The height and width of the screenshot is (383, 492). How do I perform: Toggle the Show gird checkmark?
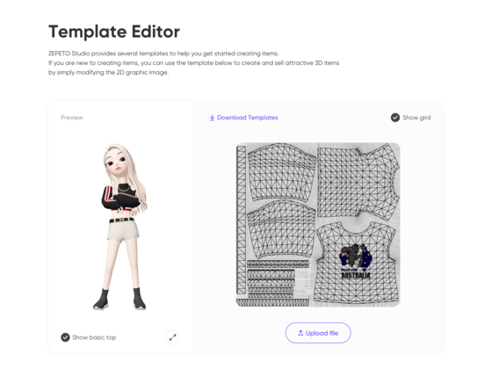pyautogui.click(x=395, y=118)
